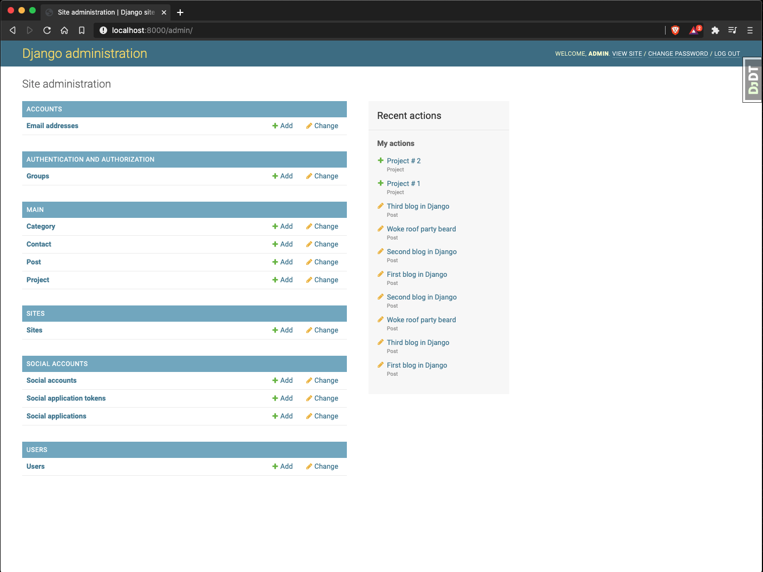Open a new browser tab

pos(180,12)
